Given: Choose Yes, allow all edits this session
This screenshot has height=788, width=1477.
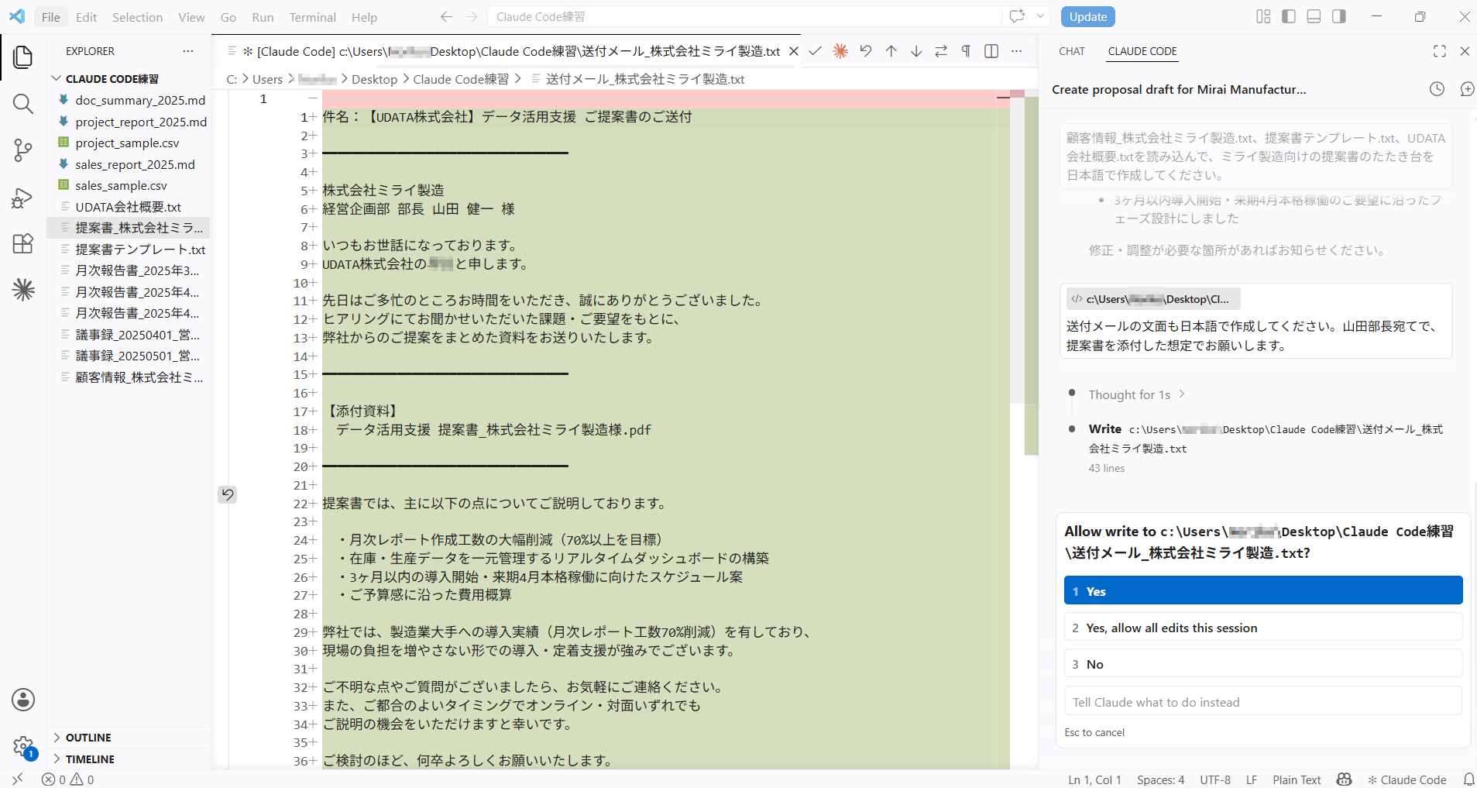Looking at the screenshot, I should click(1263, 628).
